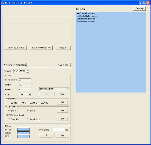
Task: Open the continuous pkt tx mode dropdown
Action: tap(67, 89)
